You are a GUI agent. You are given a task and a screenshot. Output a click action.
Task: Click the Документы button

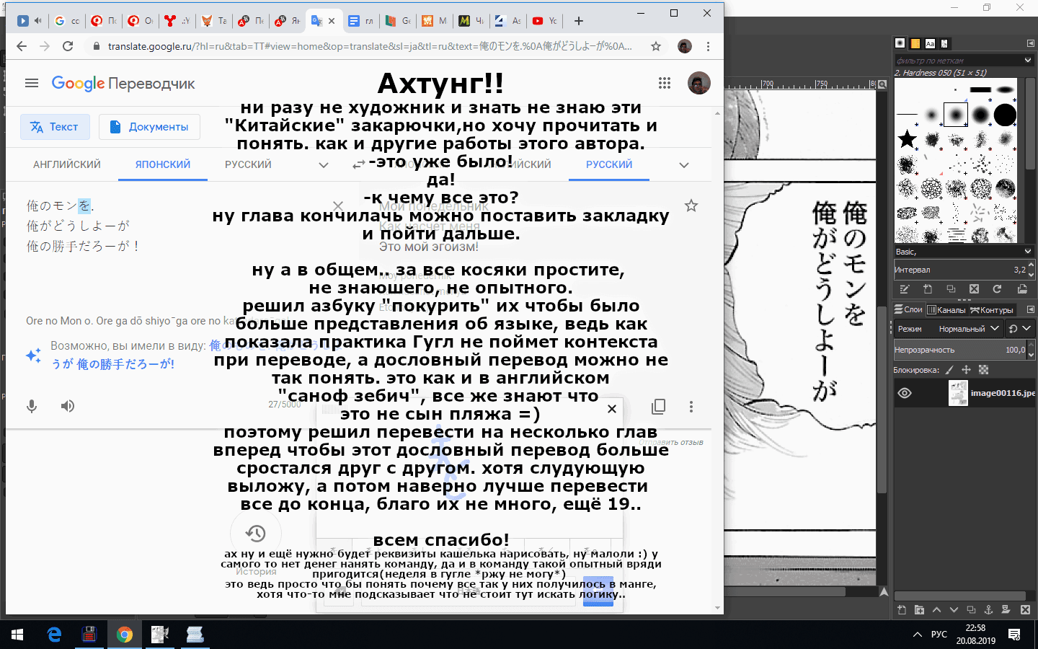click(149, 127)
